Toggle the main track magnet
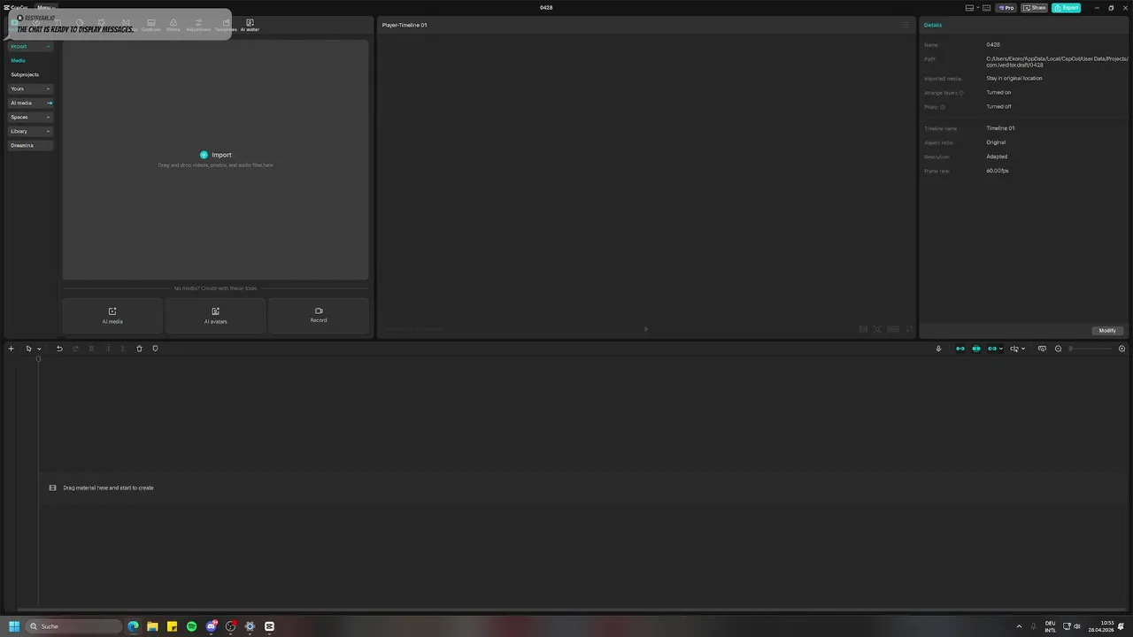Viewport: 1133px width, 637px height. point(960,349)
